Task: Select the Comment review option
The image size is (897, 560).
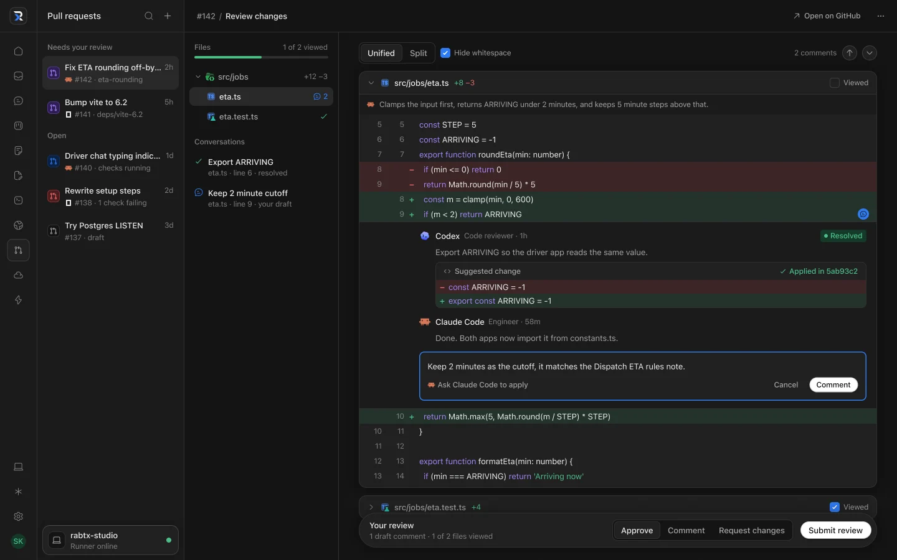Action: click(x=686, y=530)
